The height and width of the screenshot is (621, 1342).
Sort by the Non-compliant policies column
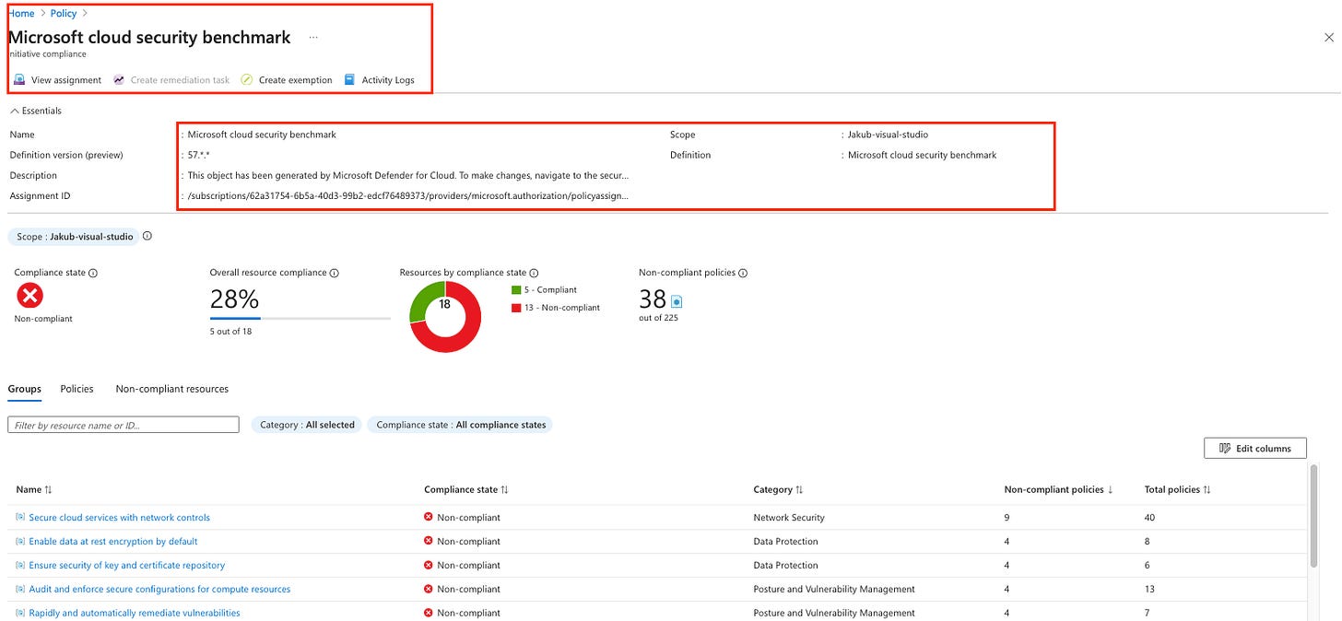point(1057,489)
